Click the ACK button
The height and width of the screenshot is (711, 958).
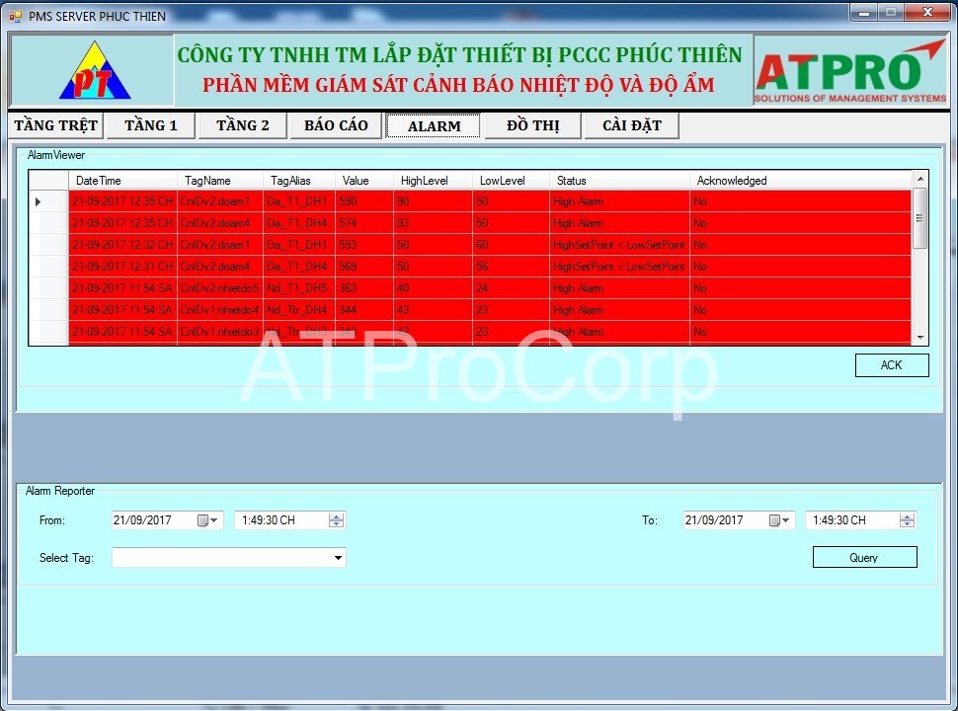892,365
